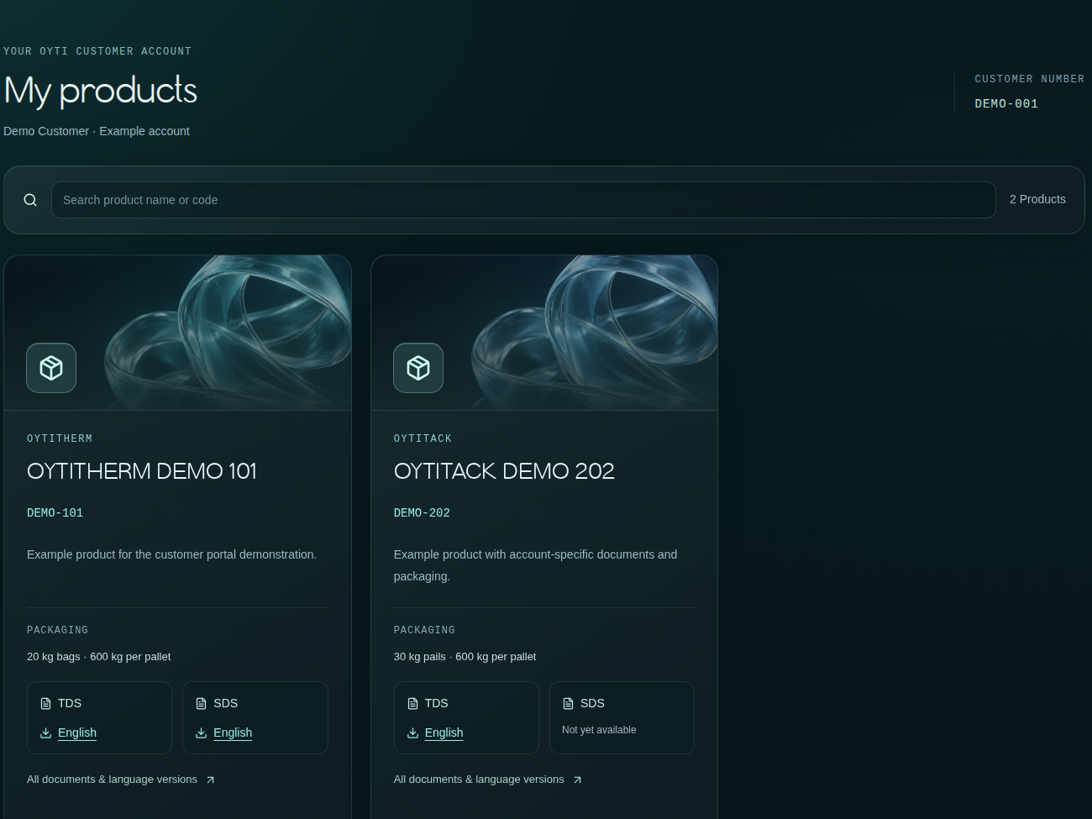This screenshot has height=819, width=1092.
Task: Click the '2 Products' count label
Action: click(x=1037, y=199)
